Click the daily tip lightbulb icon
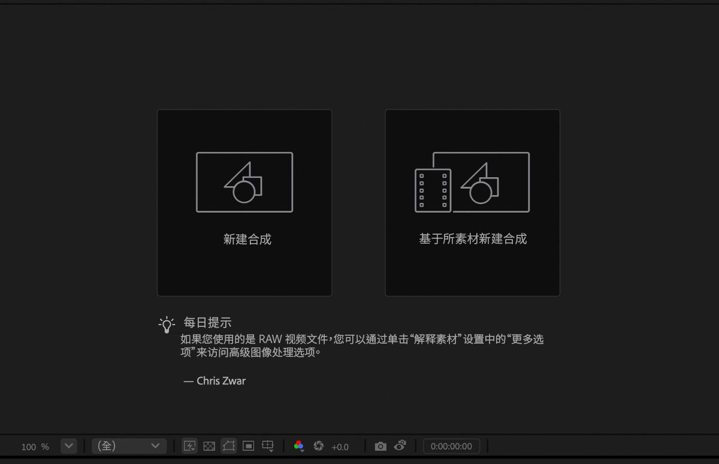 tap(167, 323)
